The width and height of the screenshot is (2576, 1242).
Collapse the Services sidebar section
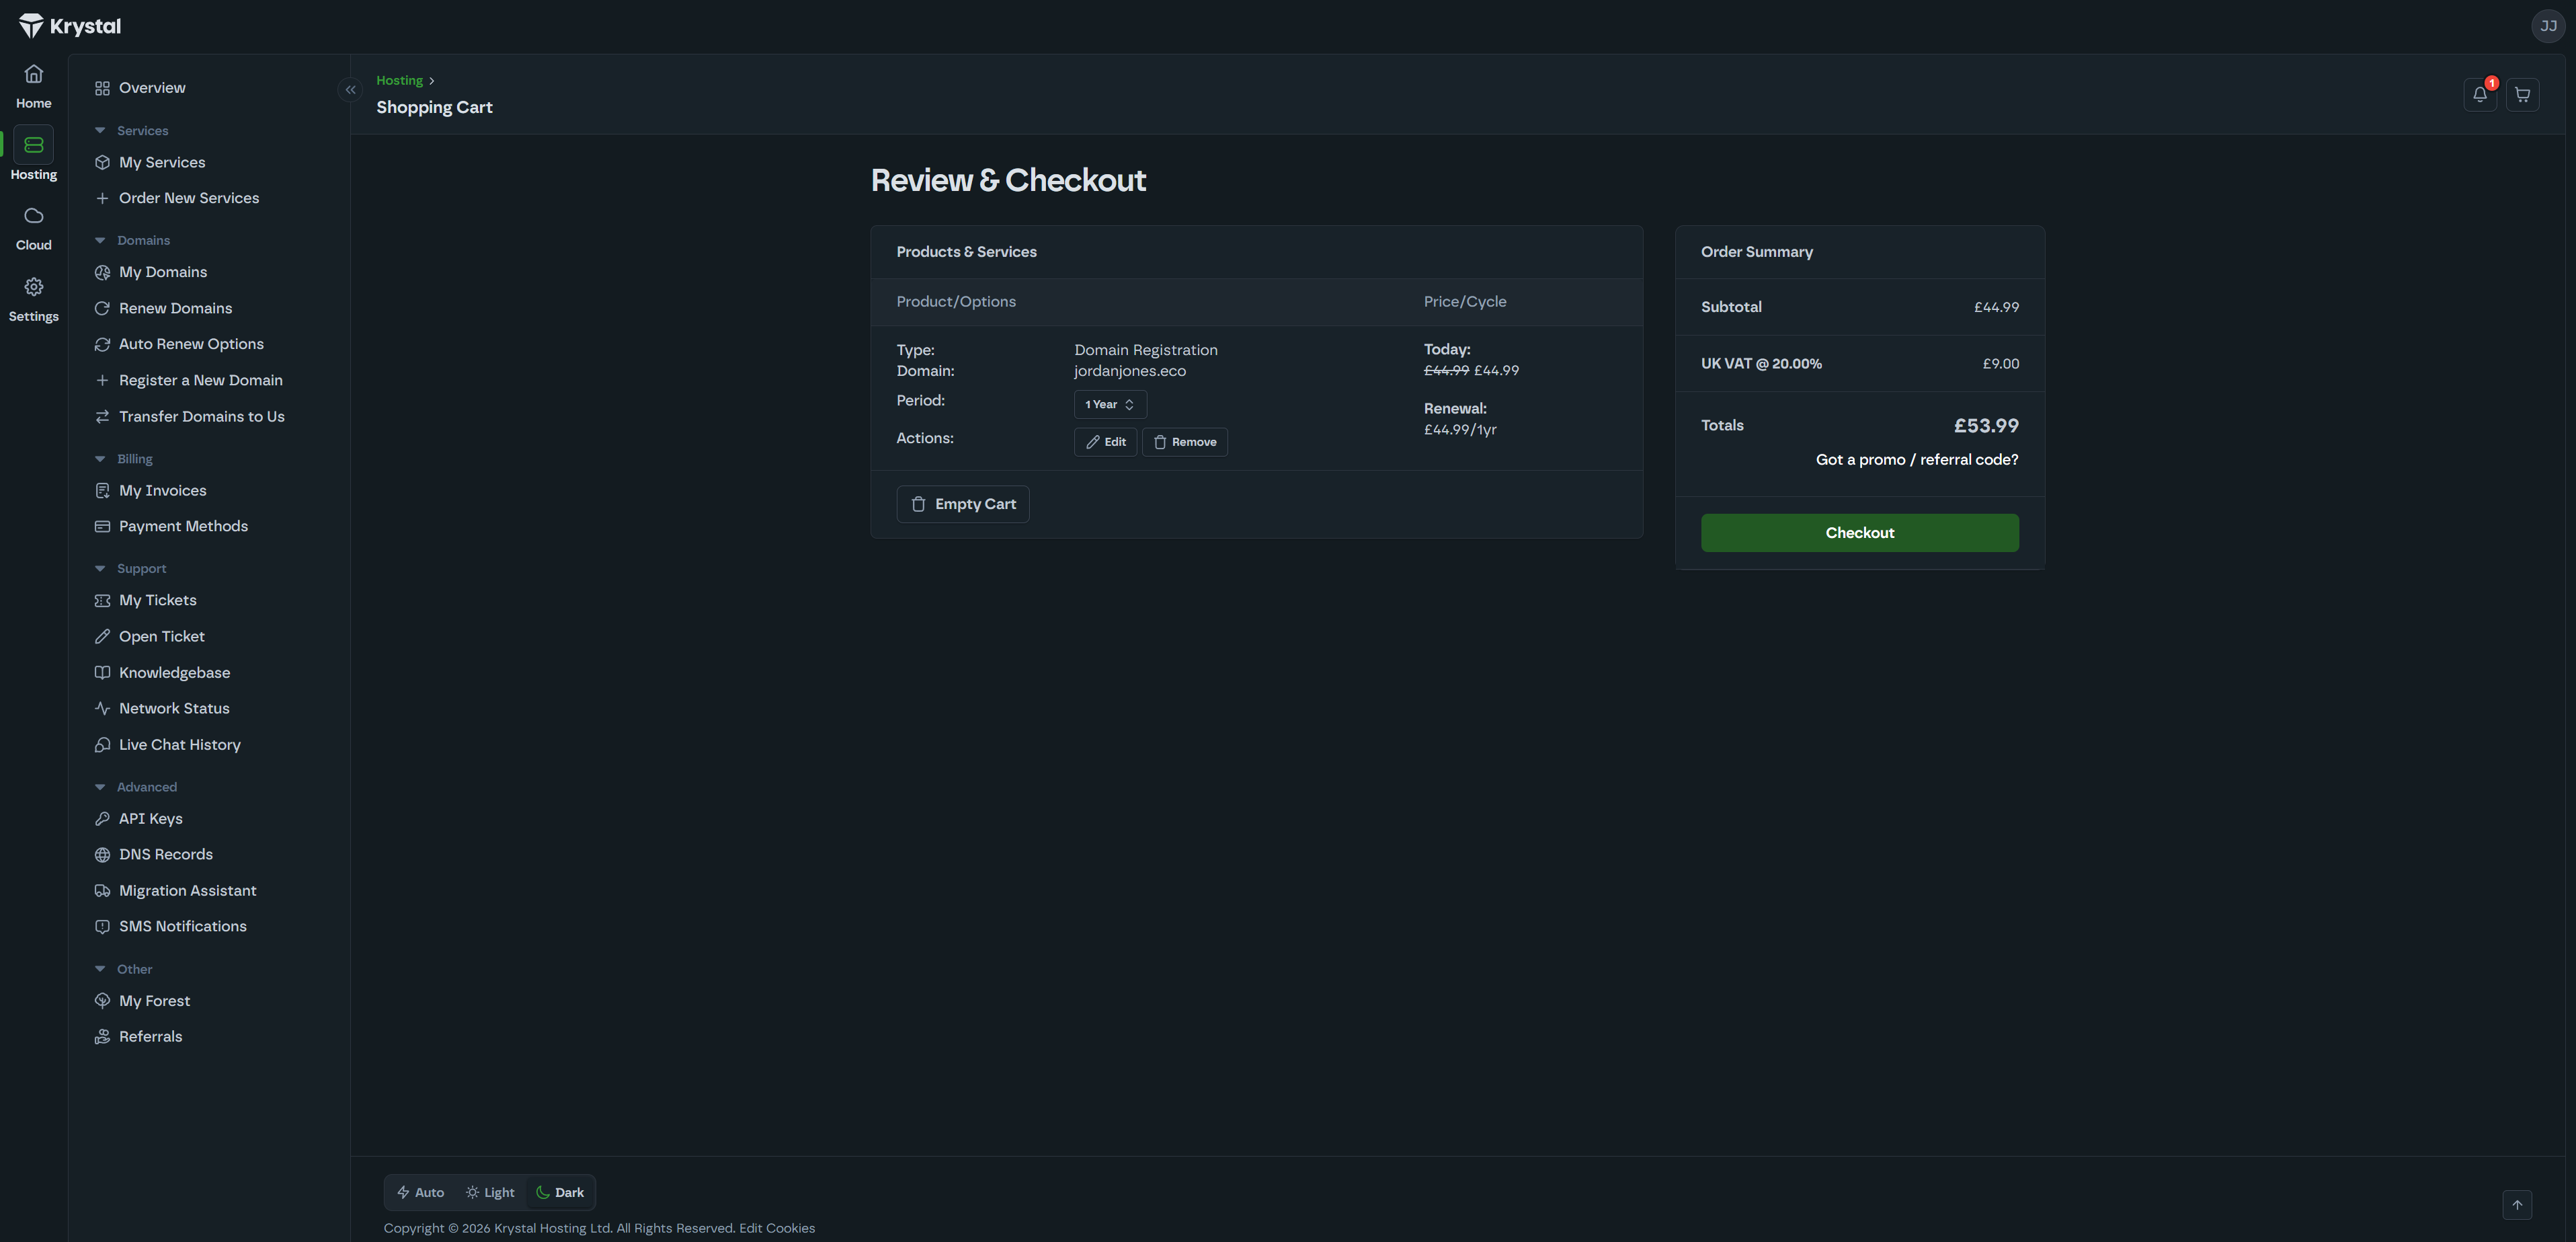(100, 131)
